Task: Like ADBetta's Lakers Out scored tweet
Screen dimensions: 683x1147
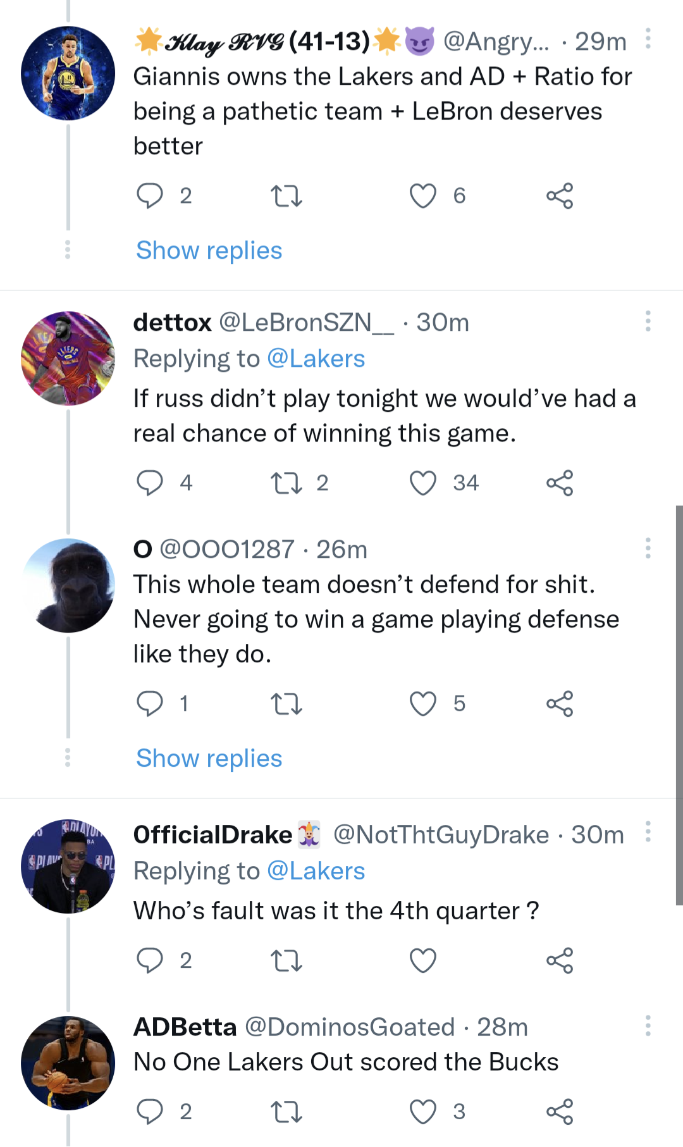Action: click(x=423, y=1112)
